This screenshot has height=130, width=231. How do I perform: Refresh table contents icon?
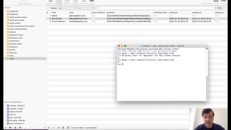click(63, 127)
